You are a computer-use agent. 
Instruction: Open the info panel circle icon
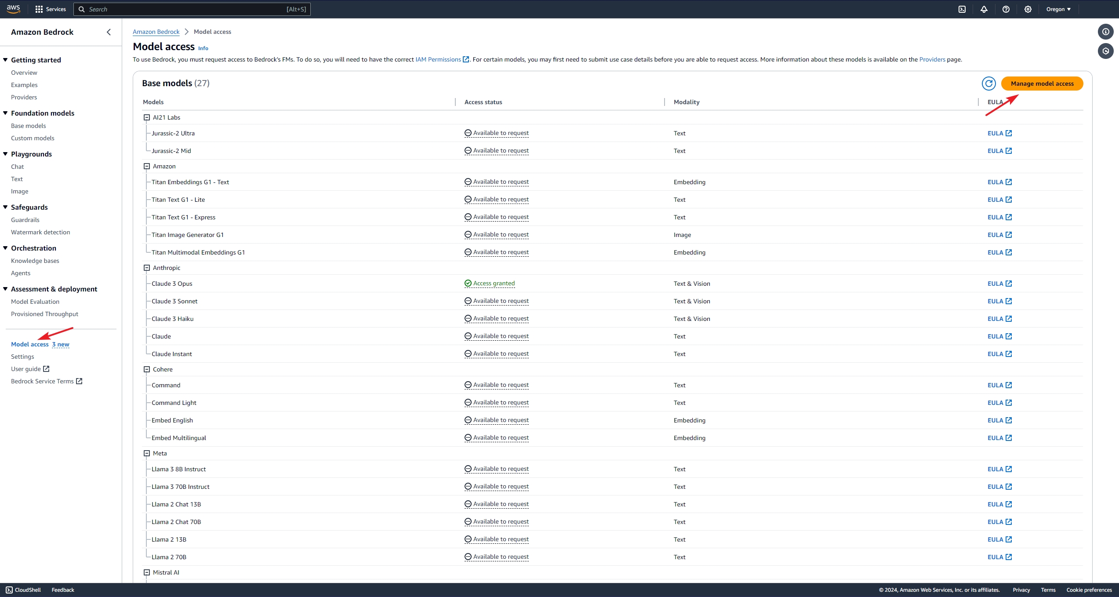(x=1106, y=32)
